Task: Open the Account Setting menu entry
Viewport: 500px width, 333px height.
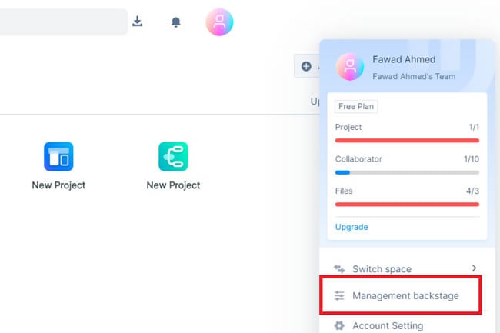Action: 388,326
